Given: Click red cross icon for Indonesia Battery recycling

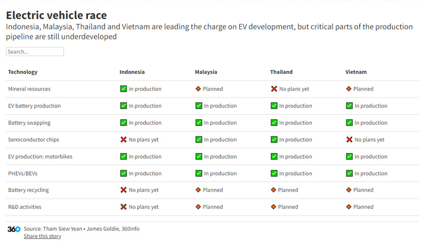Looking at the screenshot, I should [123, 190].
